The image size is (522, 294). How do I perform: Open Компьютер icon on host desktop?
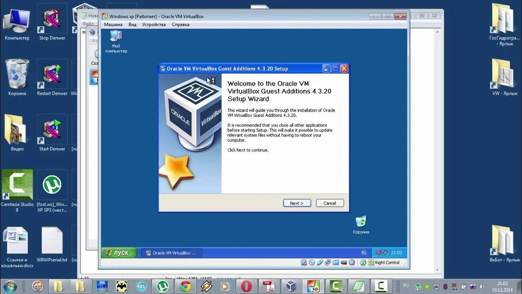pyautogui.click(x=17, y=24)
